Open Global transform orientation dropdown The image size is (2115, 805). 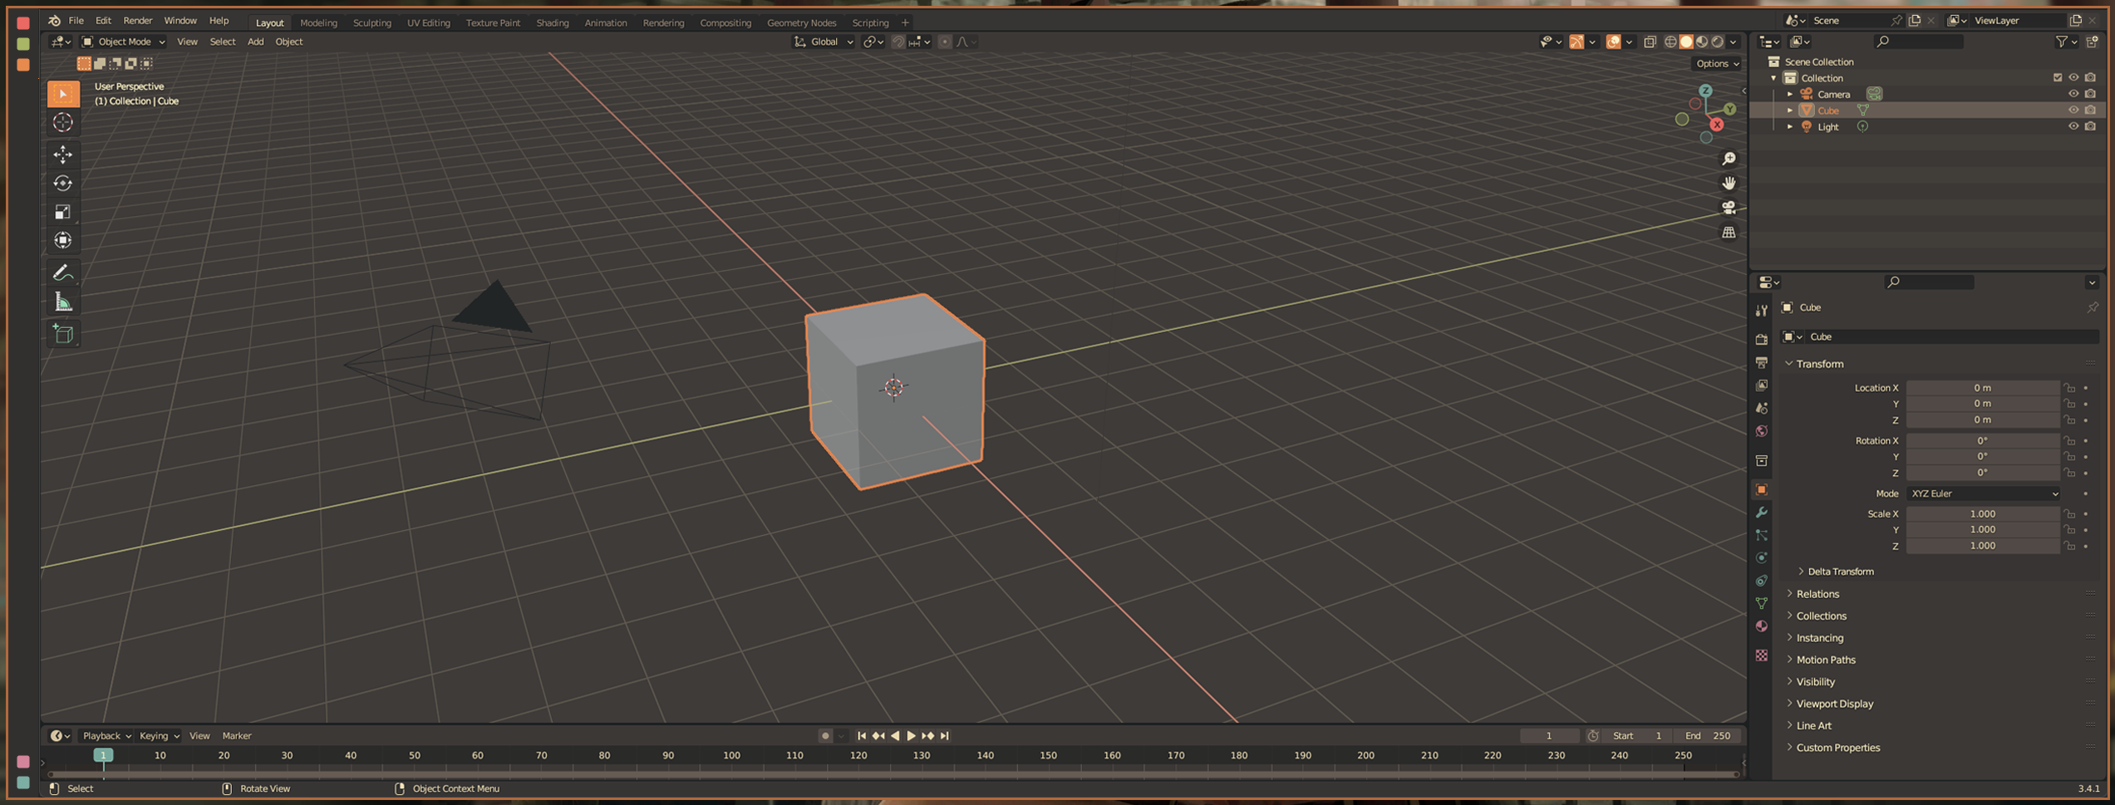tap(824, 42)
